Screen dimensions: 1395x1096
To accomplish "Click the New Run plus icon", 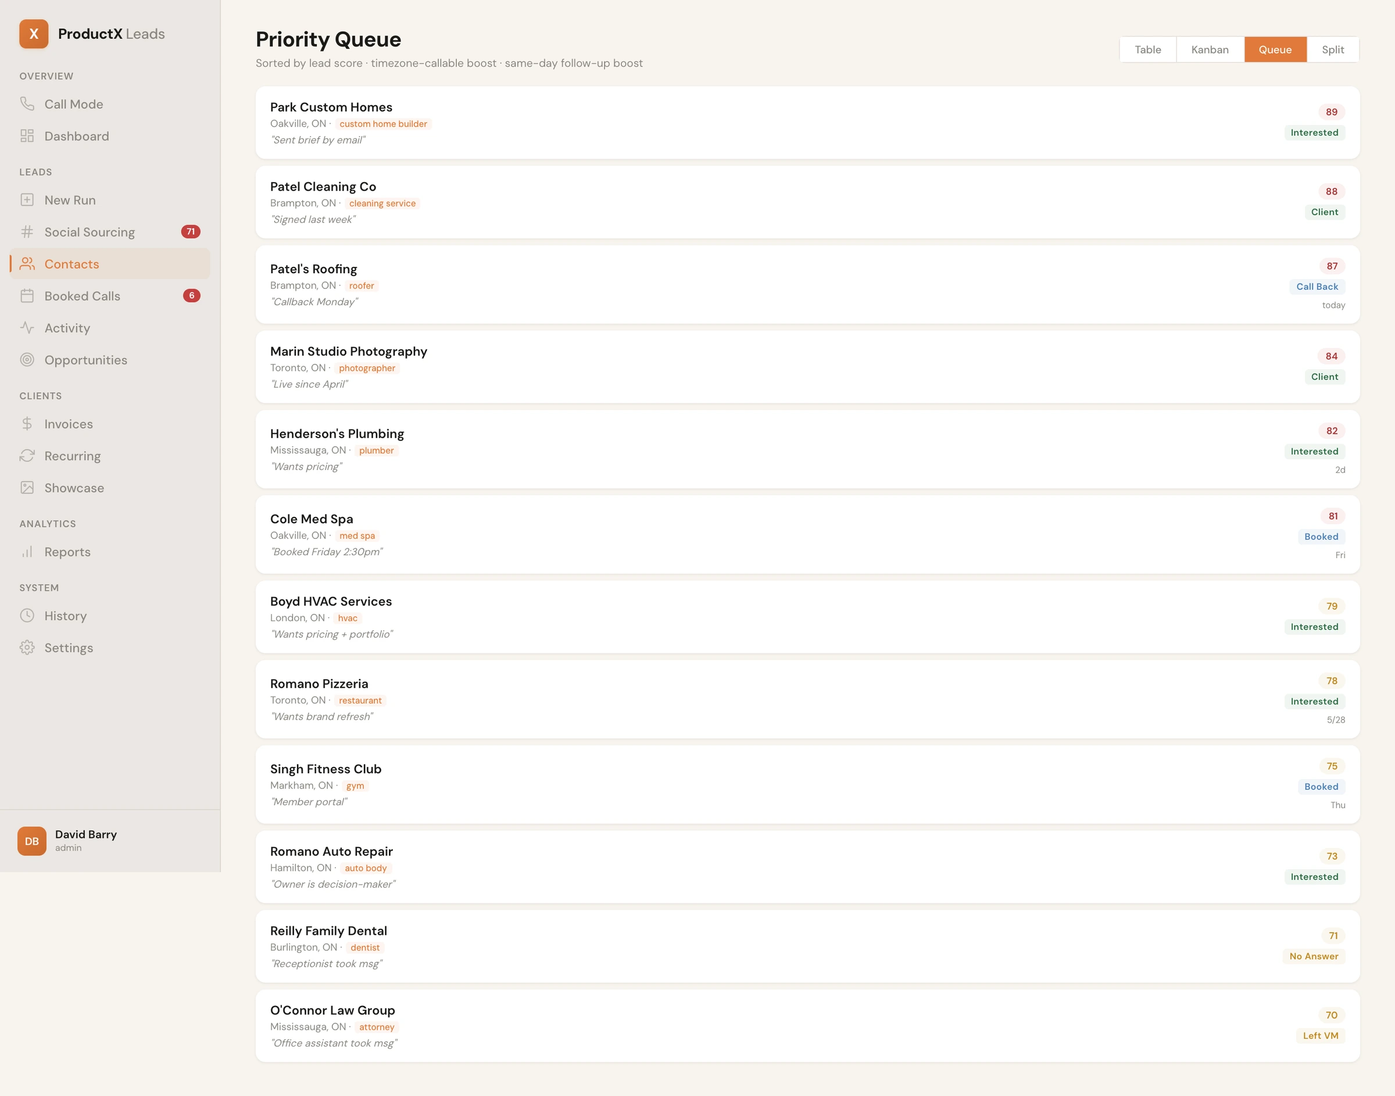I will click(27, 199).
